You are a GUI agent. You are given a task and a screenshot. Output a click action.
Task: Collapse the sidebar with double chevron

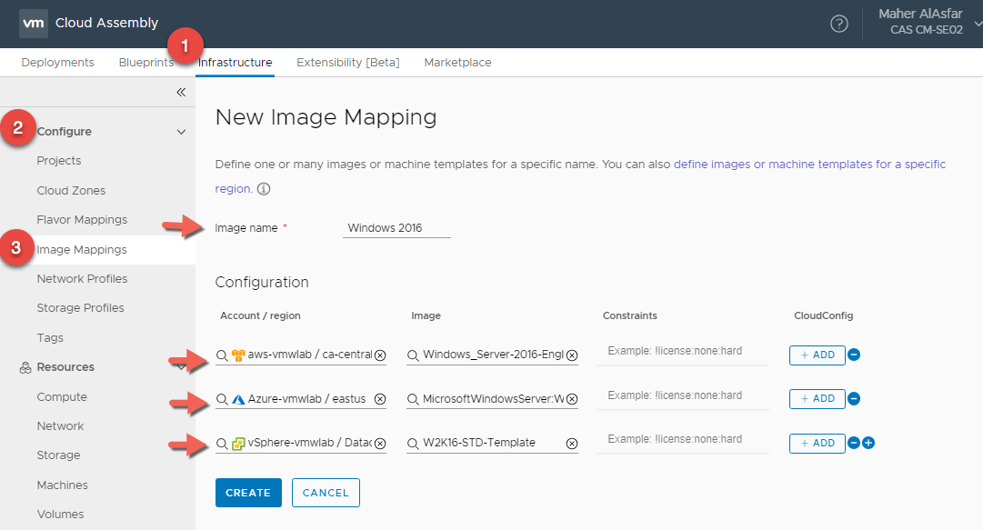click(180, 92)
